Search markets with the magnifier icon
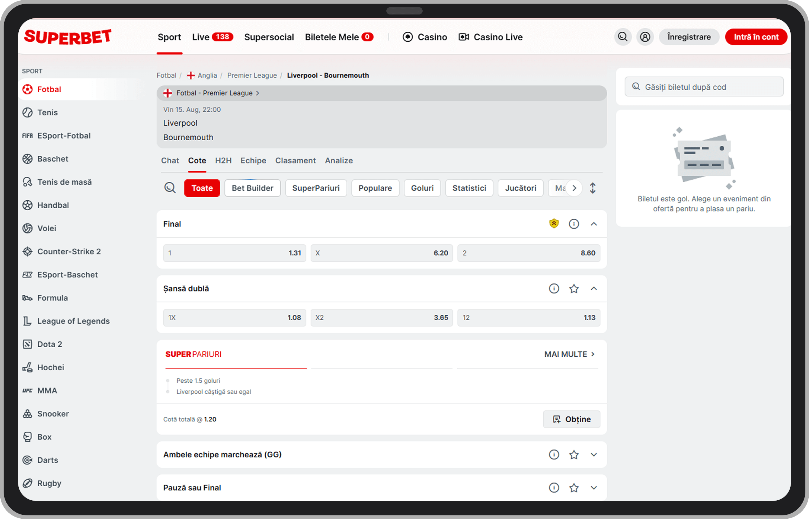809x519 pixels. click(170, 188)
